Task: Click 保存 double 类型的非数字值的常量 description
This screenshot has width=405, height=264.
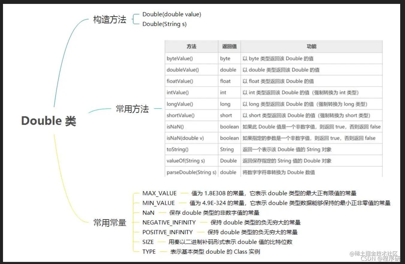Action: coord(214,213)
